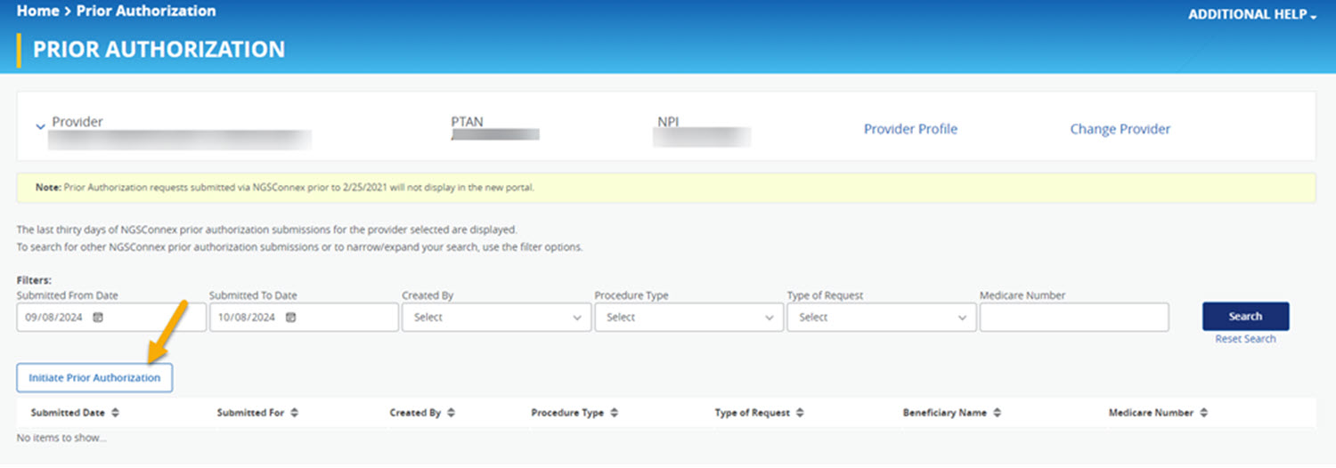Click Initiate Prior Authorization button
Screen dimensions: 1336x468
94,377
